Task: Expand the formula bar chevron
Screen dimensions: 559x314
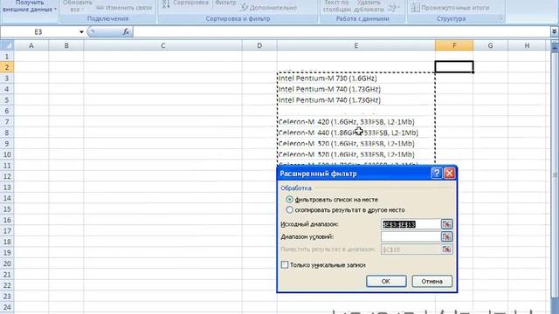Action: [x=554, y=31]
